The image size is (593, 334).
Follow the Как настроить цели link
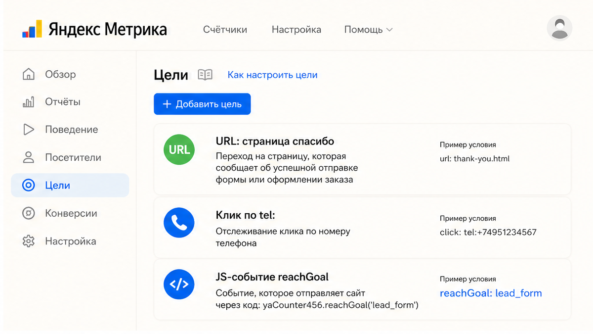coord(272,75)
